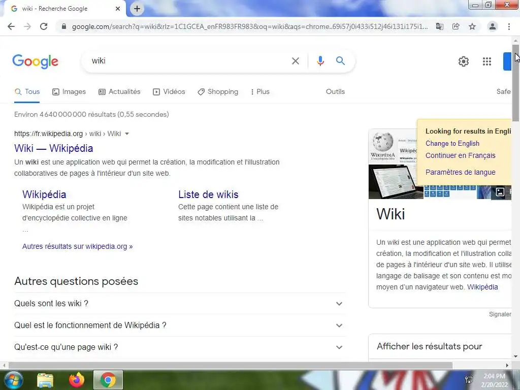Close the wiki - Recherche Google tab

tap(118, 9)
